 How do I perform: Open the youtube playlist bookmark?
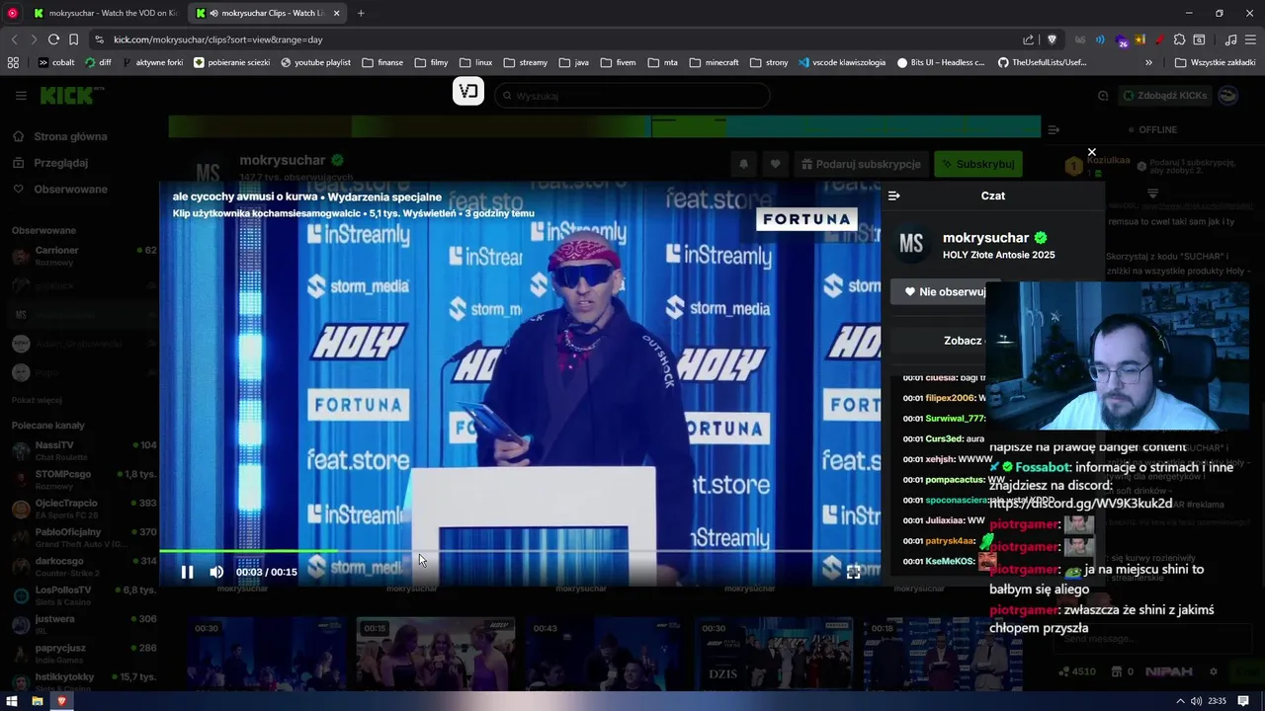[x=315, y=62]
